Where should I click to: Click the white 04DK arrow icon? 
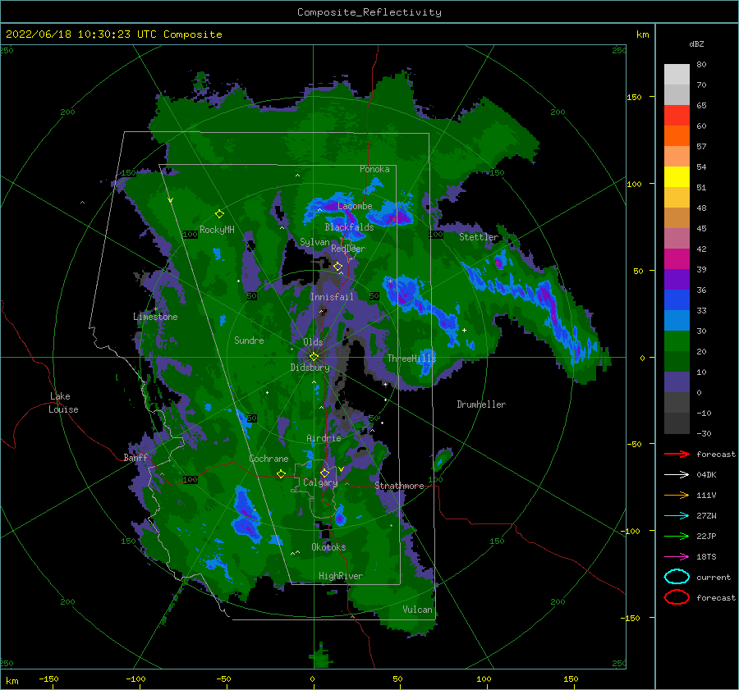pyautogui.click(x=677, y=475)
